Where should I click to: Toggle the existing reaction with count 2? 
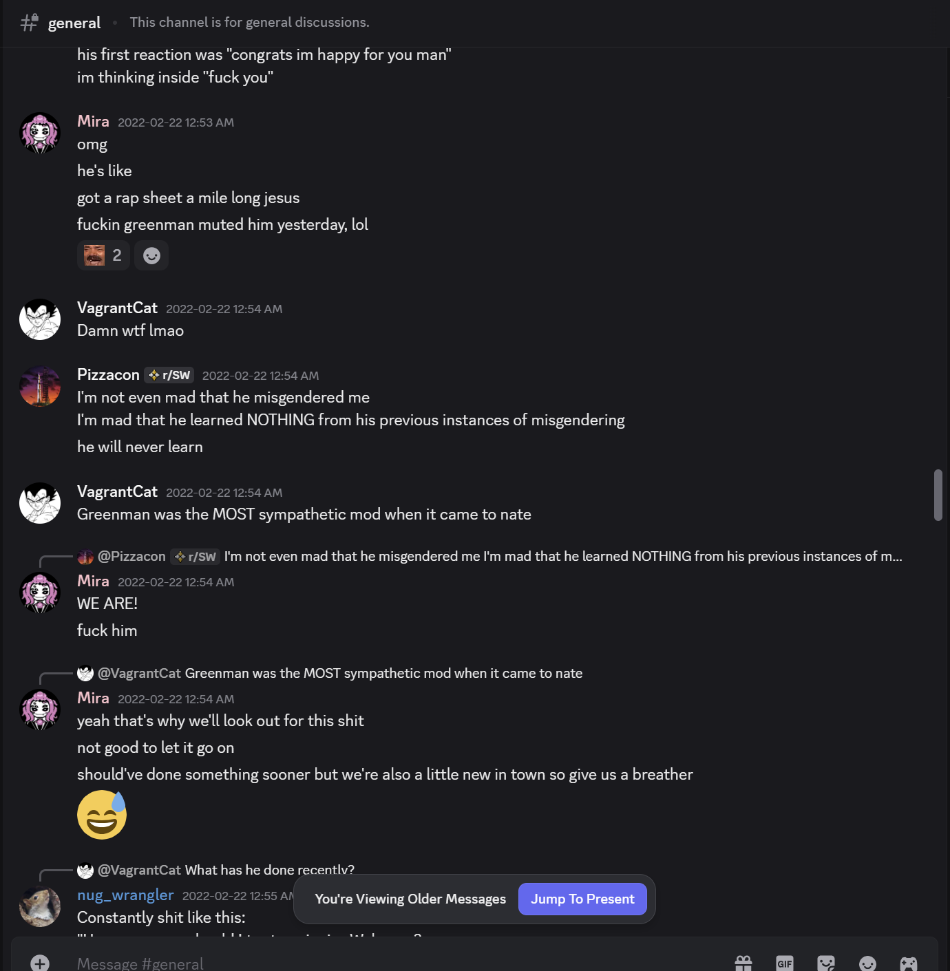103,256
